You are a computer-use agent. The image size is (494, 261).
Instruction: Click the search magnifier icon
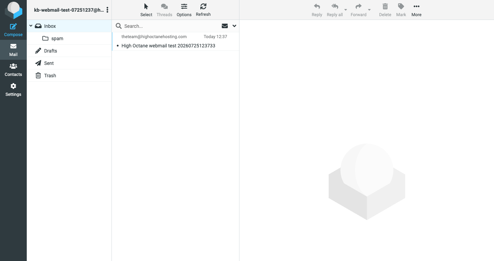[x=119, y=26]
